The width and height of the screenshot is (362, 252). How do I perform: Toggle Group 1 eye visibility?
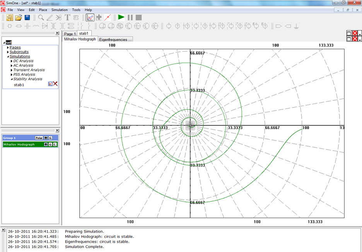pos(46,138)
